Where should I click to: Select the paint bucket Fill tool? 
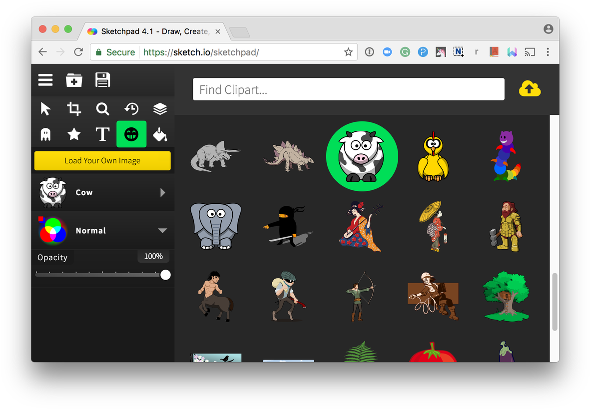(160, 134)
